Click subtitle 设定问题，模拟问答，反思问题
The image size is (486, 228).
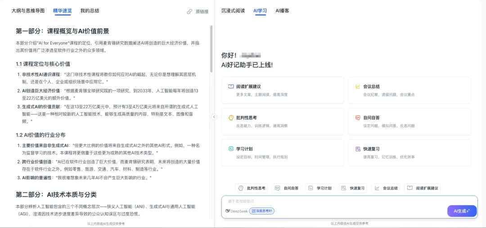(x=389, y=126)
